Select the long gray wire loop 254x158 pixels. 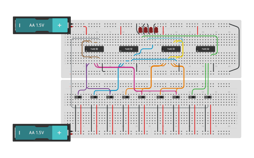tap(71, 73)
